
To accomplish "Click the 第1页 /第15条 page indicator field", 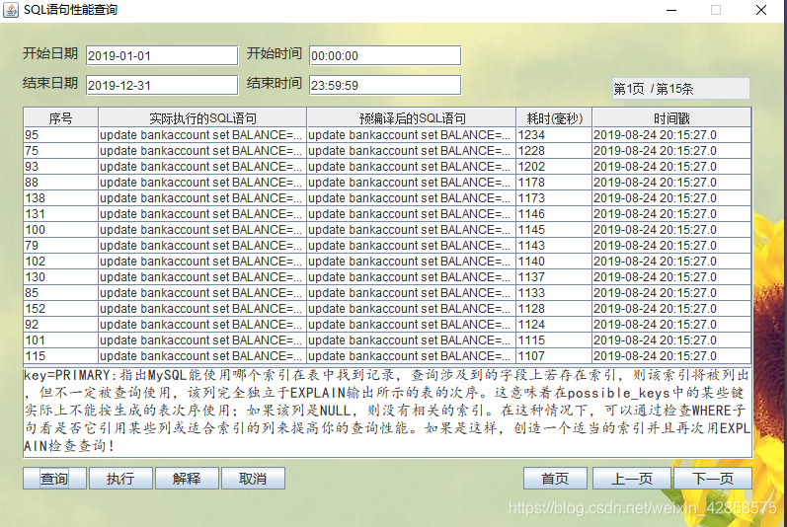I will click(681, 89).
